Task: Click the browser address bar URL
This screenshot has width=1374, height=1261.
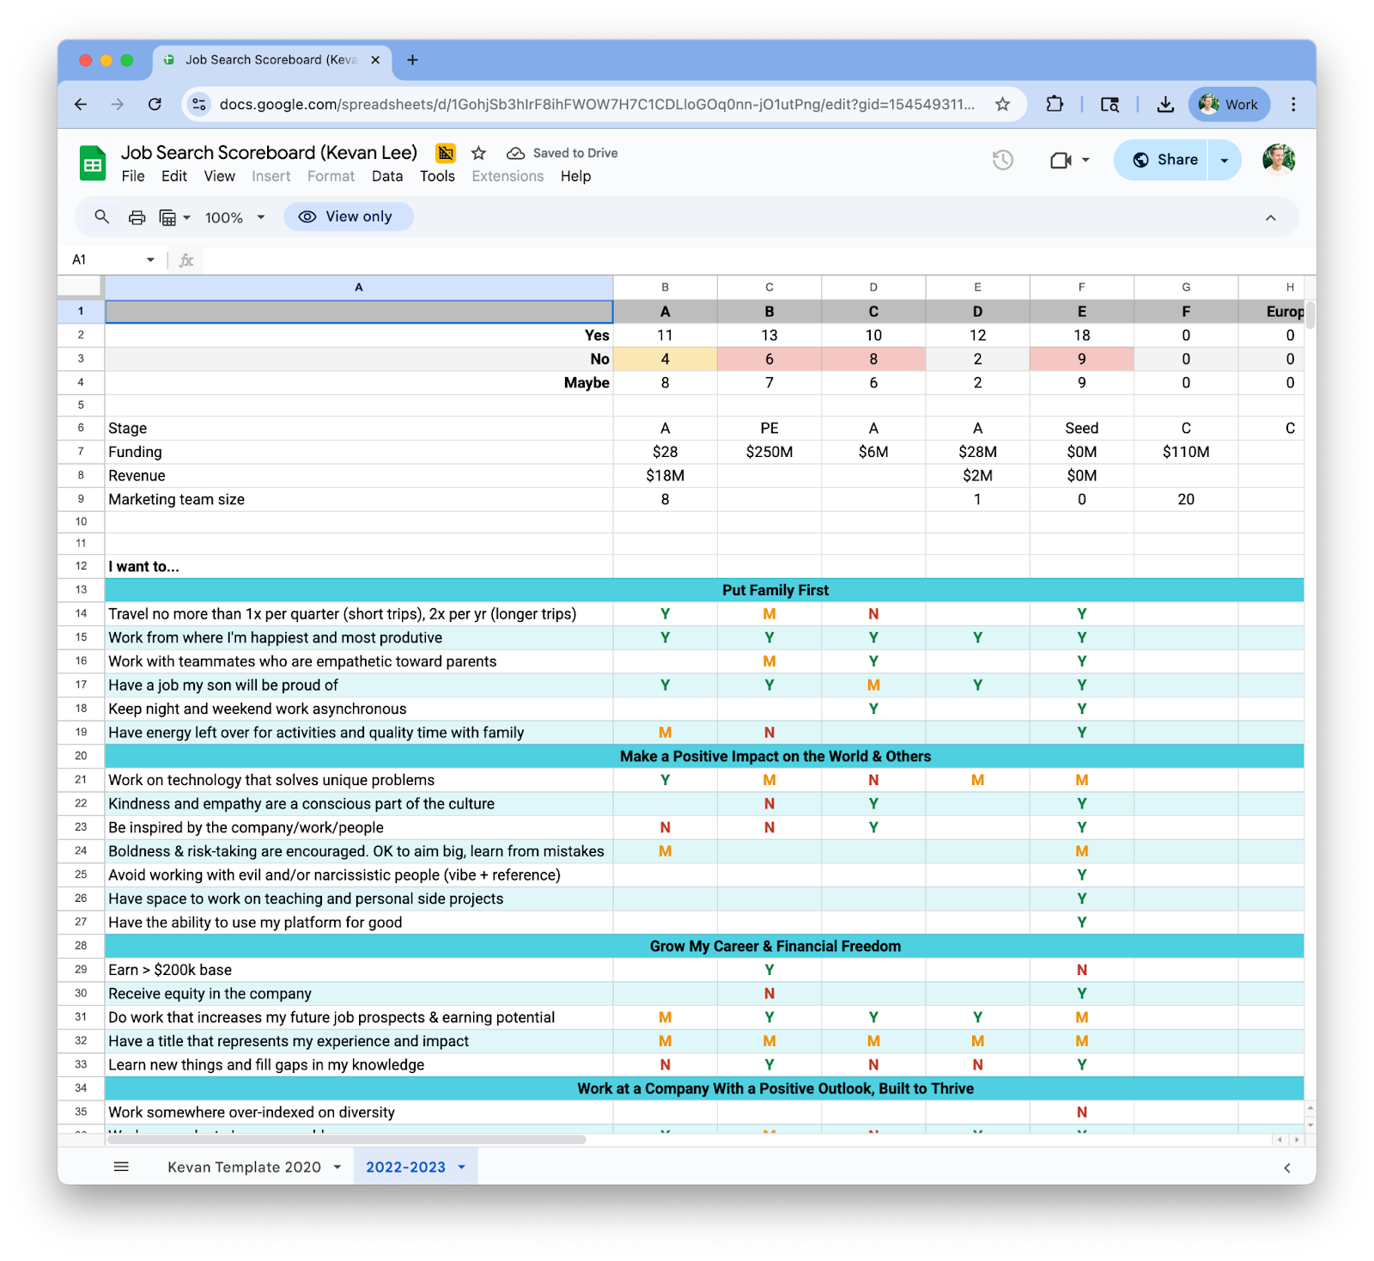Action: pos(597,104)
